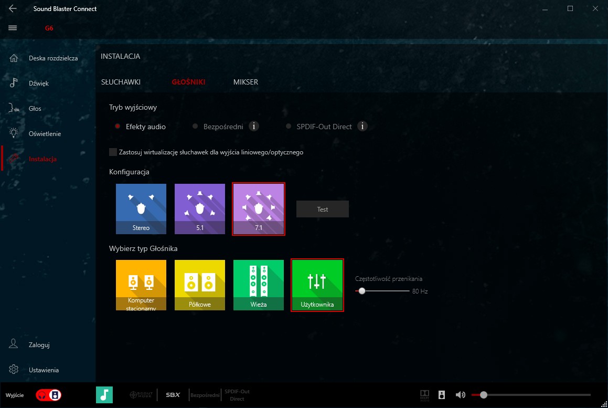Select Użytkownika speaker type
The width and height of the screenshot is (608, 408).
(x=317, y=285)
